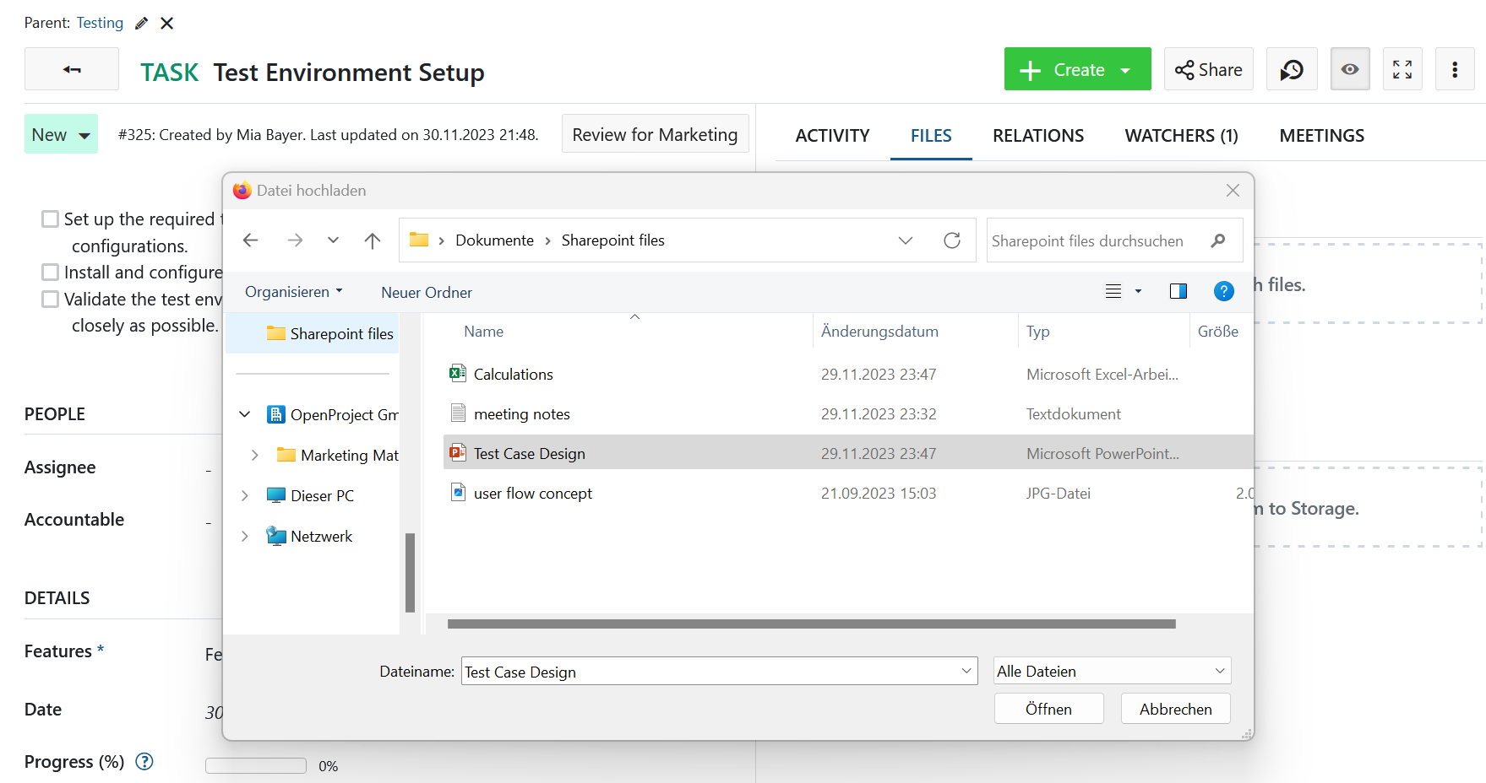The height and width of the screenshot is (783, 1486).
Task: Toggle the preview pane icon
Action: point(1178,292)
